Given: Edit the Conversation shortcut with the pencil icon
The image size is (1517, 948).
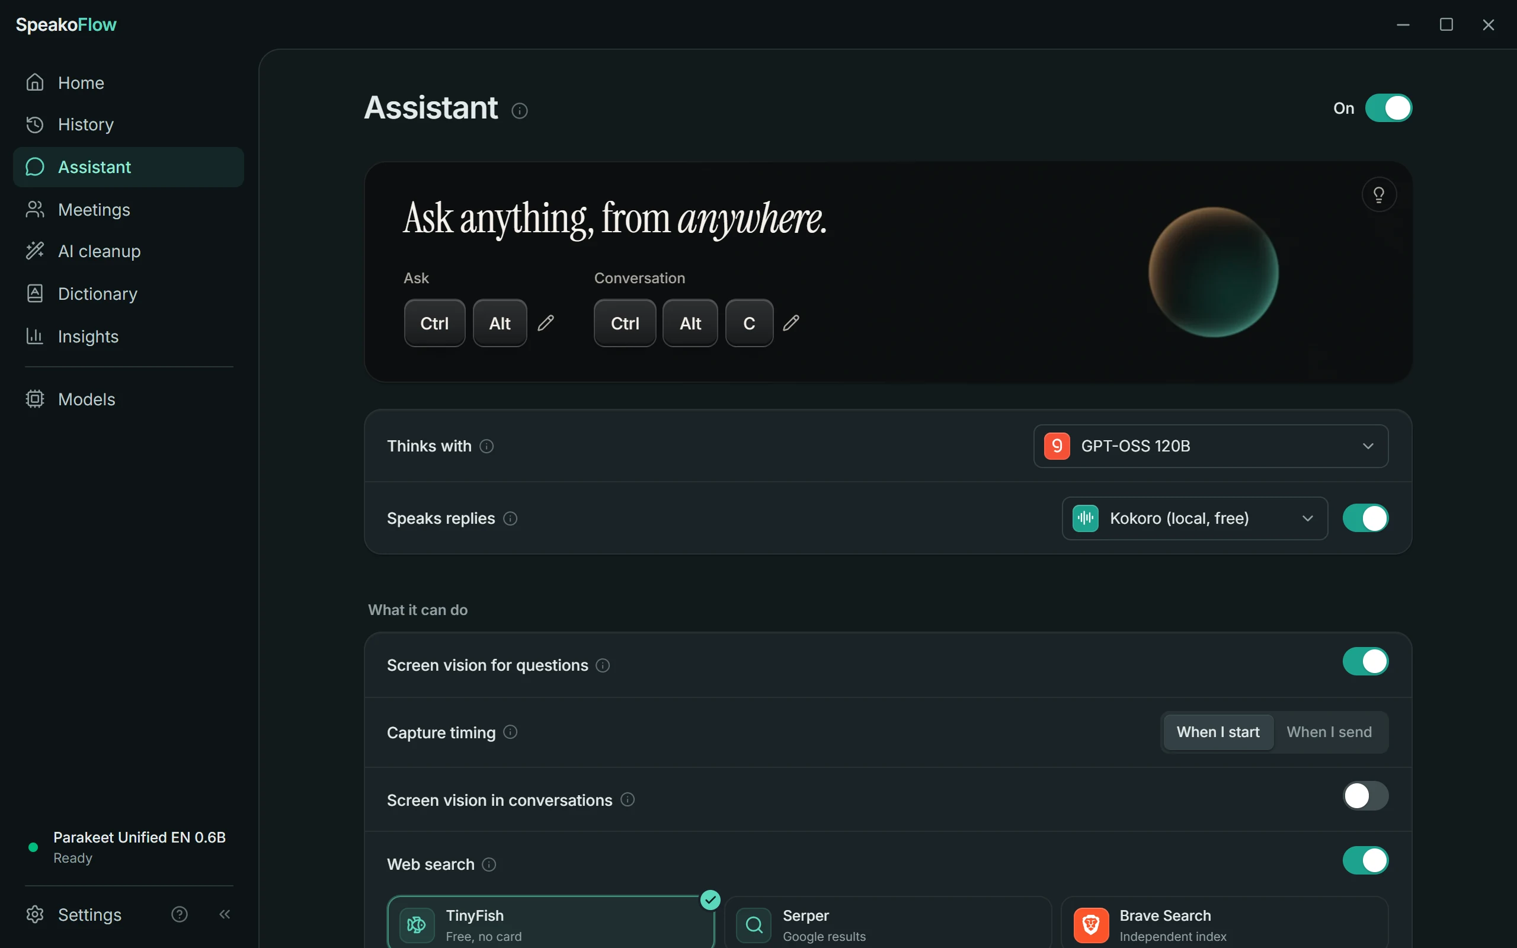Looking at the screenshot, I should 791,323.
